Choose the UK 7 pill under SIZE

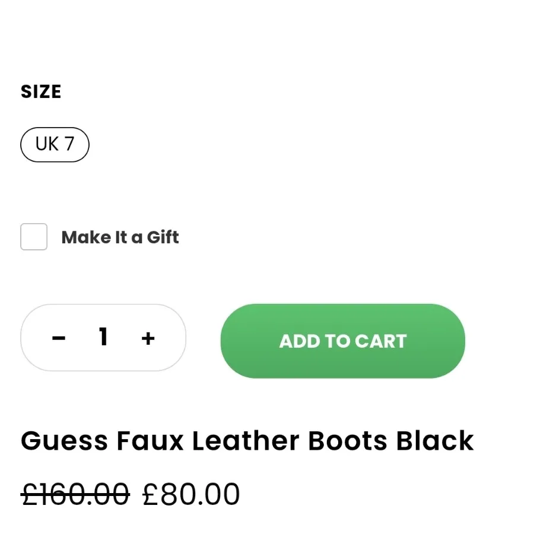tap(55, 144)
